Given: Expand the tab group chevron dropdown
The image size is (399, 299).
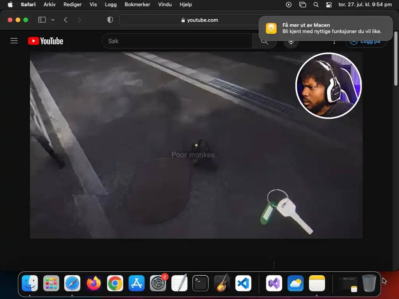Looking at the screenshot, I should coord(53,20).
